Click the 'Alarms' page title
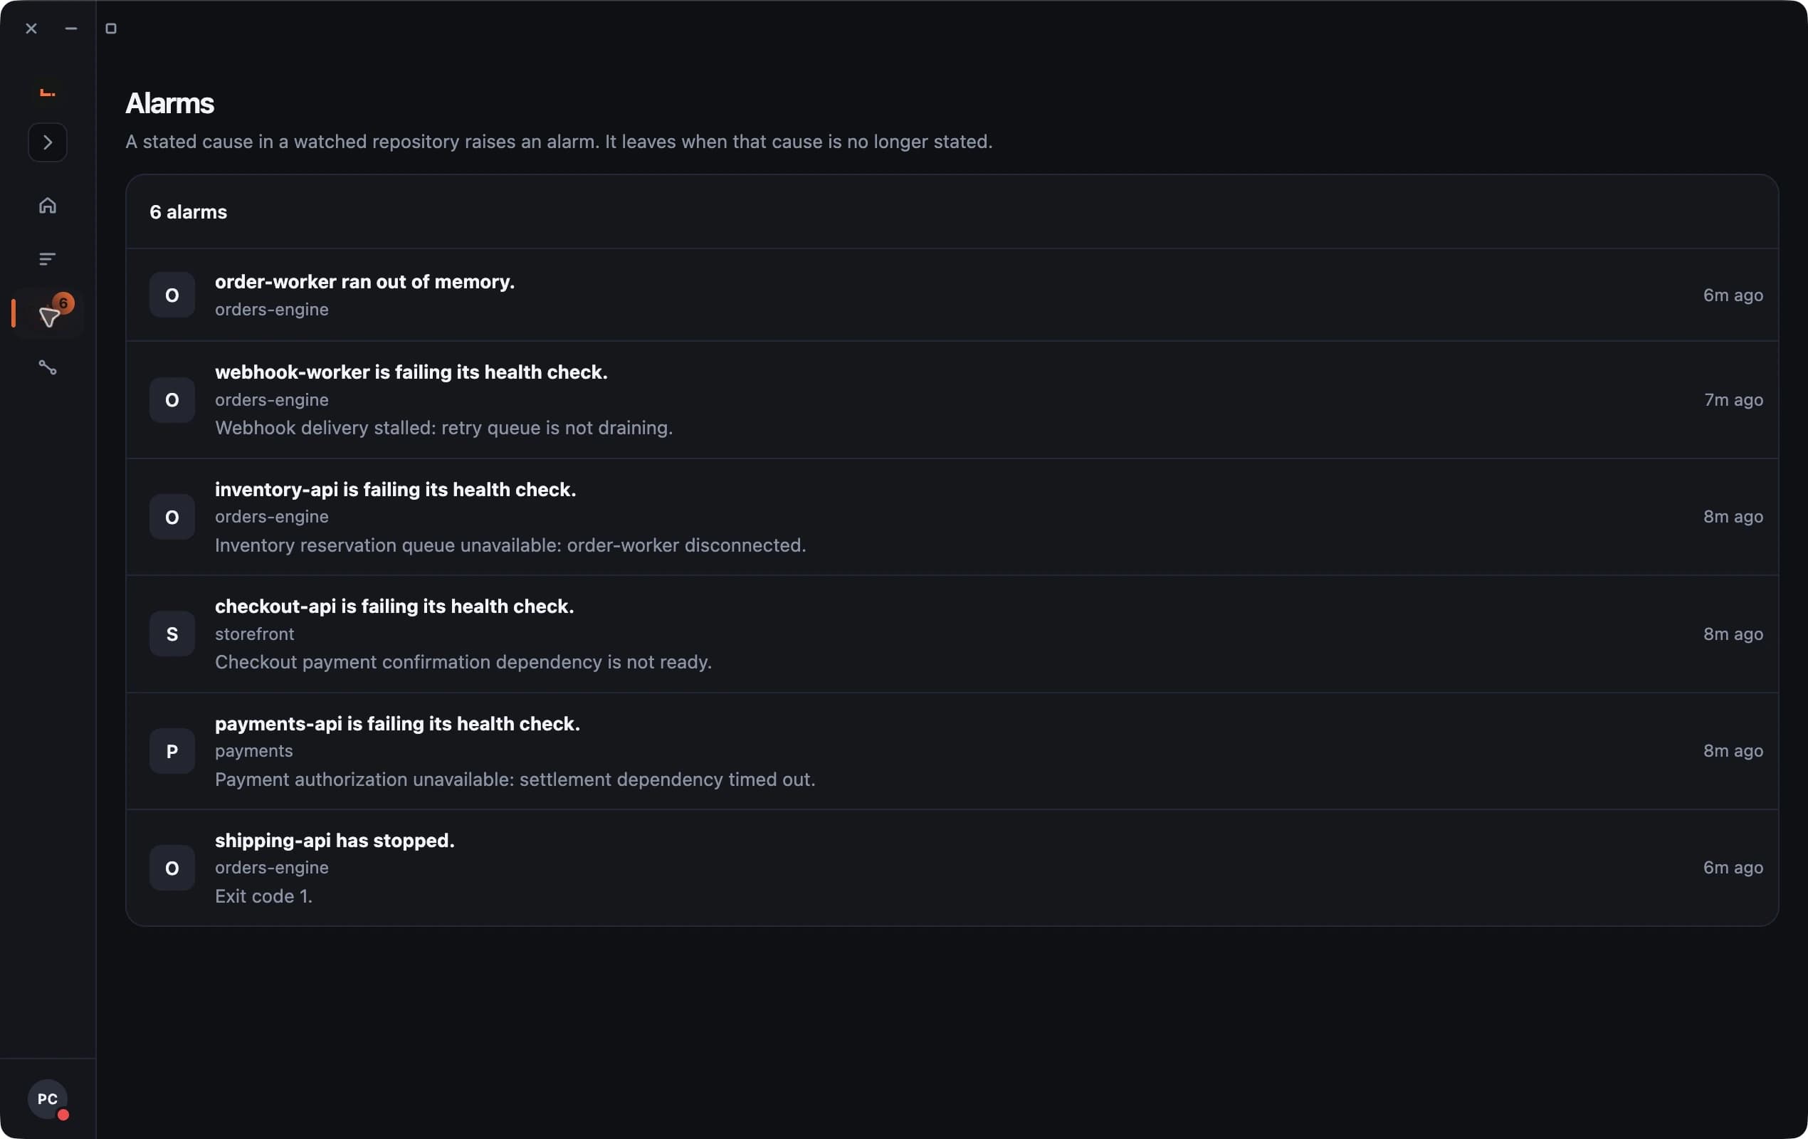 tap(169, 104)
